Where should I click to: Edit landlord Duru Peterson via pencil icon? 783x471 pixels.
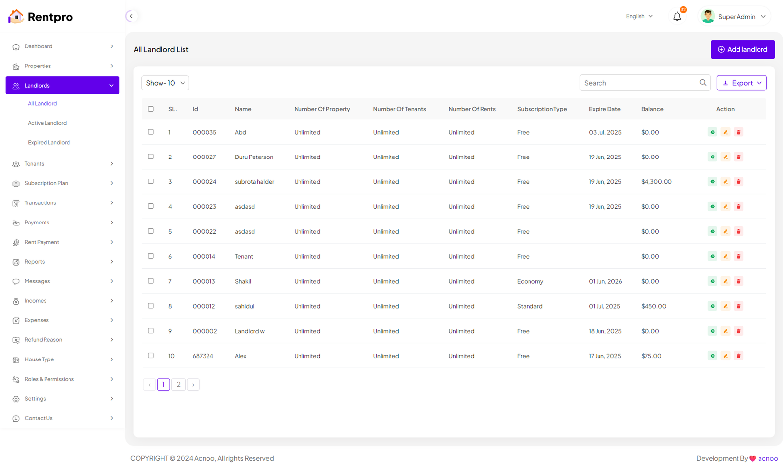point(726,157)
